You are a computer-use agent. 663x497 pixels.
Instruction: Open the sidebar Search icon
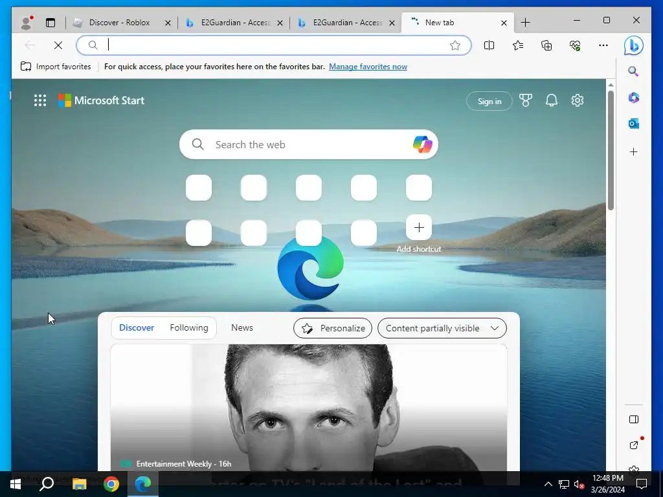633,71
